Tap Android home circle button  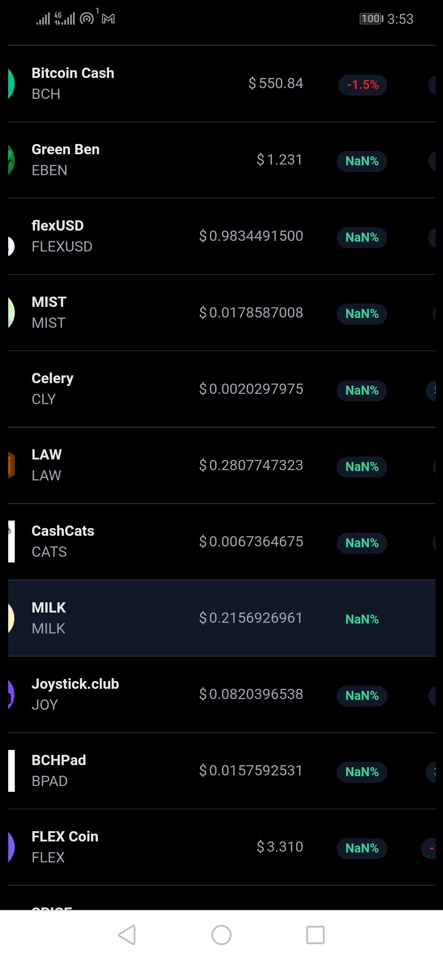221,935
